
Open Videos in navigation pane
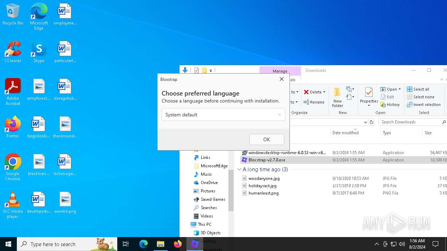tap(207, 216)
